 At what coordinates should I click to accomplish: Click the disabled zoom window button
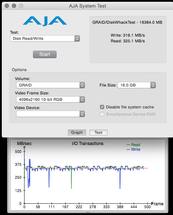tap(21, 6)
